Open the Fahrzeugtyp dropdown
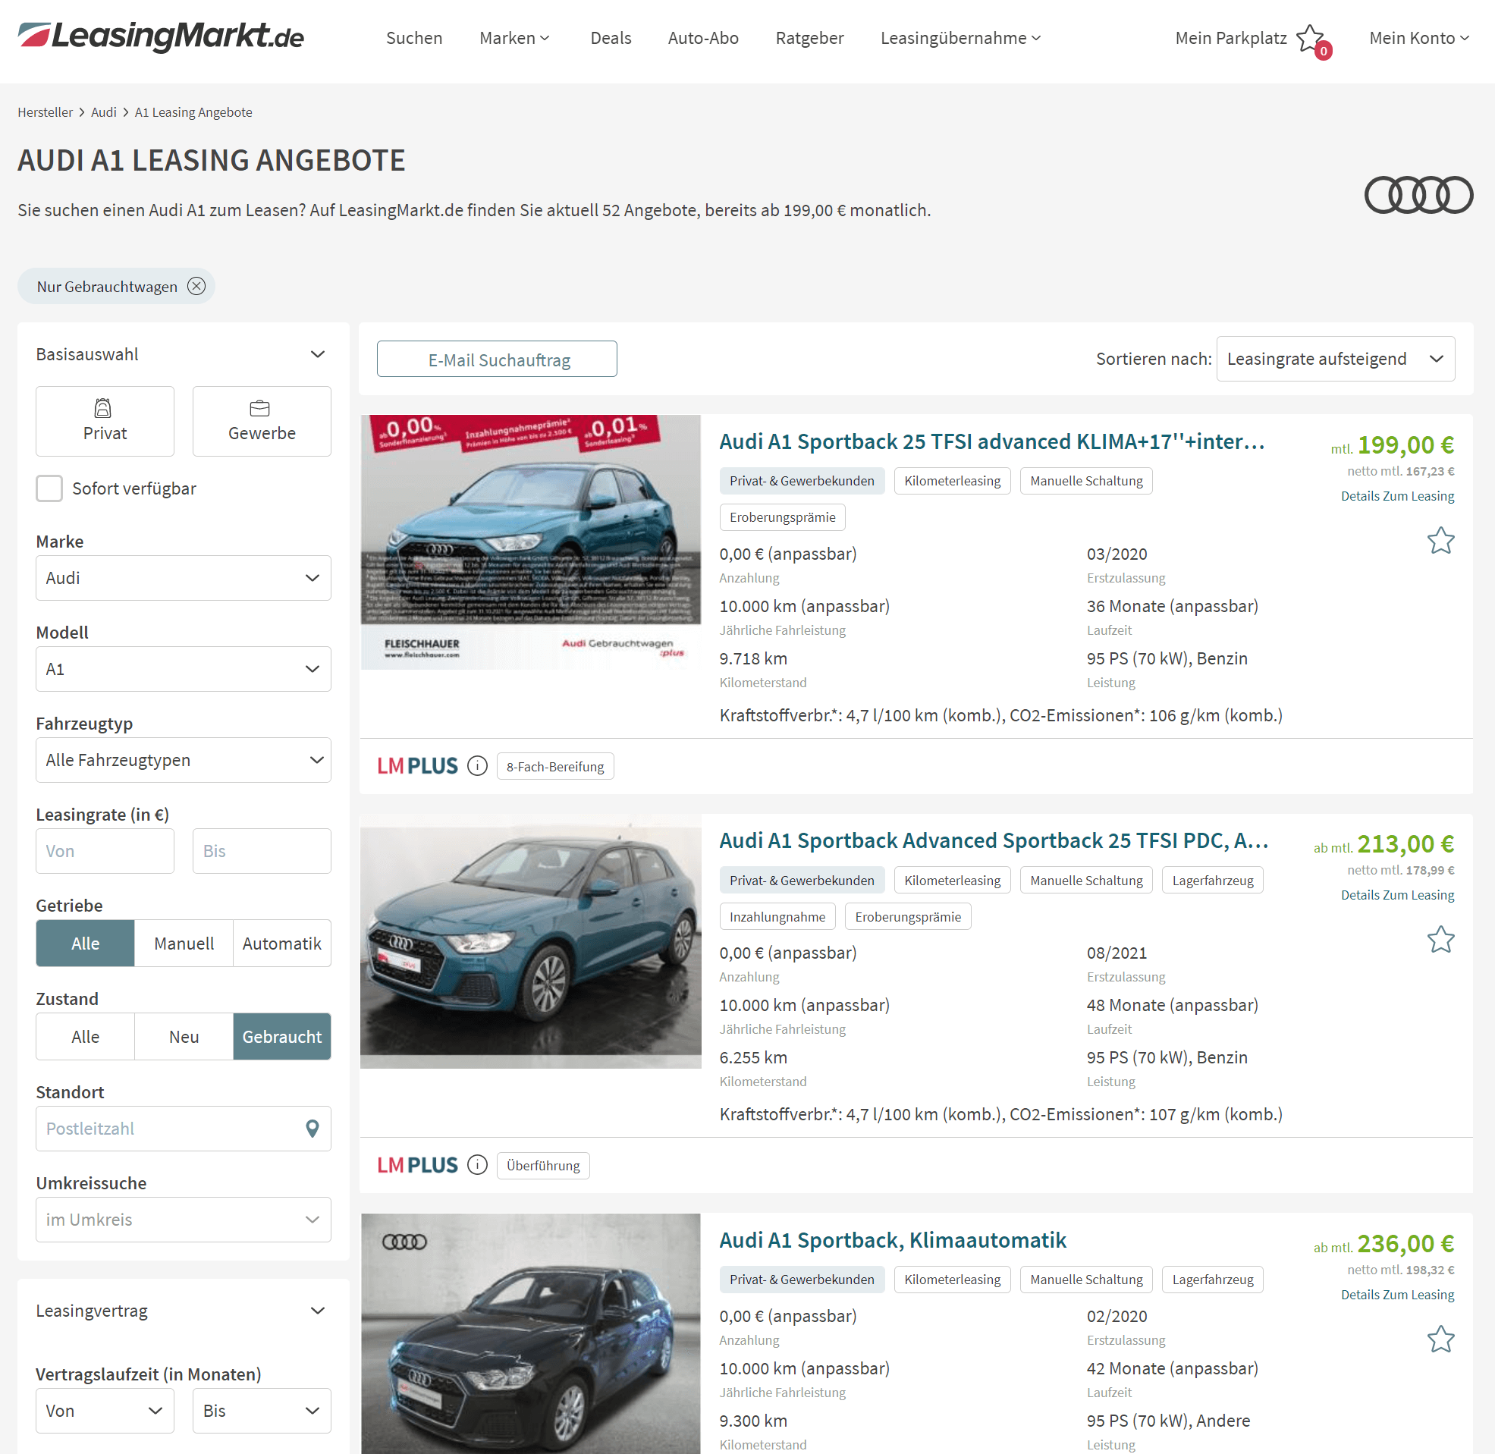 click(184, 760)
